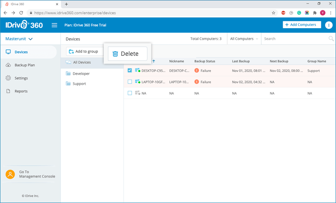The height and width of the screenshot is (203, 336).
Task: Bookmark page with the star icon
Action: coord(273,13)
